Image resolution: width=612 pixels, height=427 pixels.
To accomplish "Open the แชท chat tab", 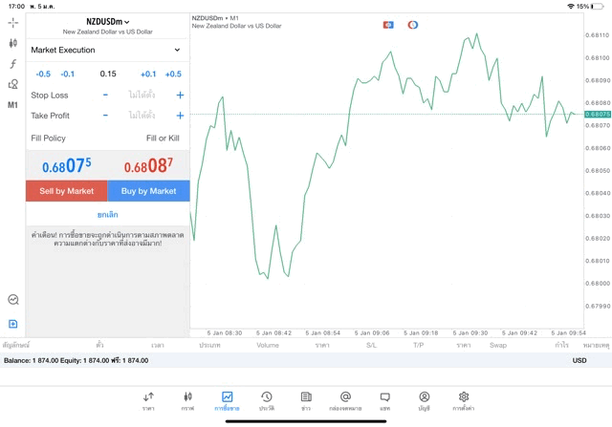I will point(384,401).
